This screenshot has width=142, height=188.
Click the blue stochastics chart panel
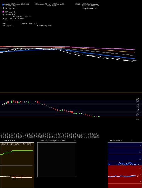(125, 154)
